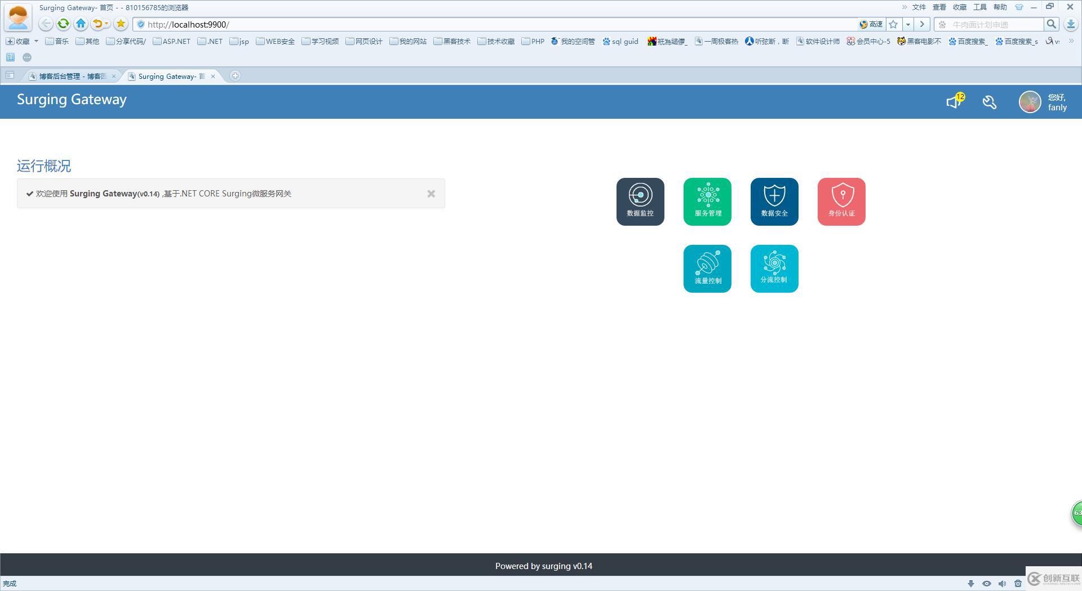1082x591 pixels.
Task: Open the 查看 menu
Action: click(x=939, y=7)
